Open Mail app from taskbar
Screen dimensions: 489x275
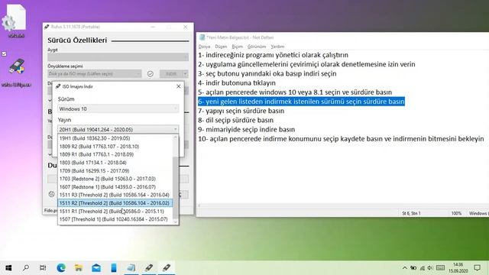point(96,267)
